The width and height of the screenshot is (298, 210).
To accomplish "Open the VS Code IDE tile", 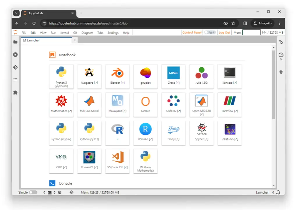I will (x=117, y=161).
